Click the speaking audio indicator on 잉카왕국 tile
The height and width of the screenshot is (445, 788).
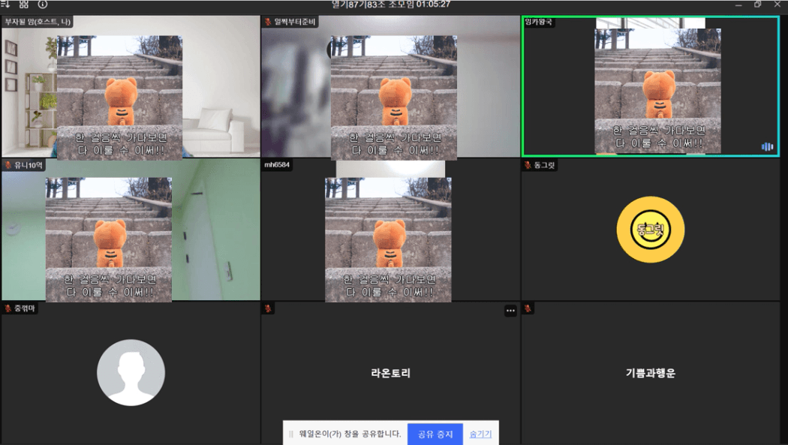(x=767, y=146)
